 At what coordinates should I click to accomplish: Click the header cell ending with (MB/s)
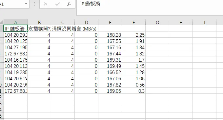point(63,29)
